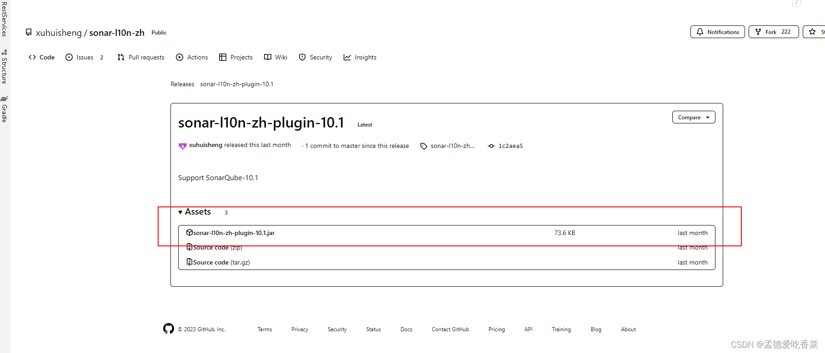Click the commit icon next to 1c2aea5
The height and width of the screenshot is (353, 825).
(491, 146)
